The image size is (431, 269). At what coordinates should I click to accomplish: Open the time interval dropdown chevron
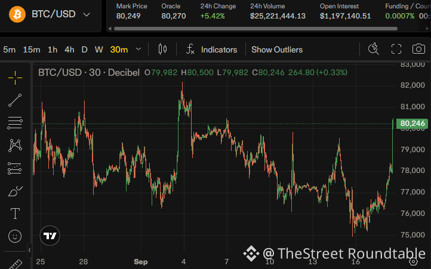tap(138, 50)
